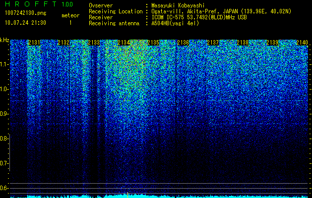Click the Ovserver label
The height and width of the screenshot is (198, 312).
101,5
